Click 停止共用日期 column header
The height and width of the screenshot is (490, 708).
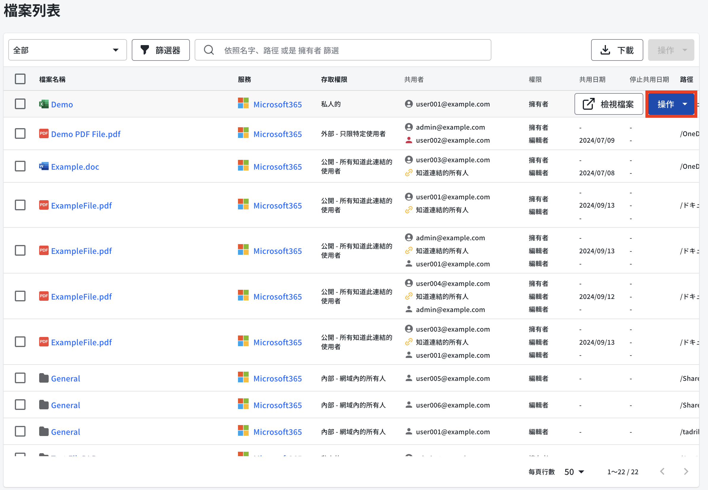coord(649,79)
